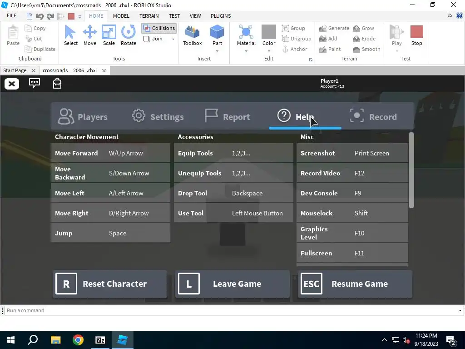
Task: Switch to the PLUGINS ribbon tab
Action: [x=221, y=16]
